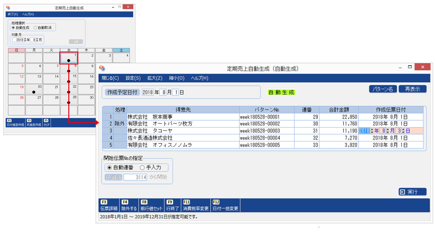Open F11 消費税率変更 from the function bar
This screenshot has width=436, height=233.
coord(196,205)
